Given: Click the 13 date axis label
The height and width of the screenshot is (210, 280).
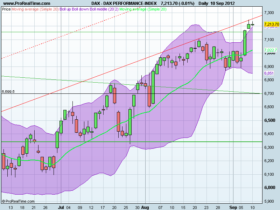Looking at the screenshot, I should tap(11, 208).
